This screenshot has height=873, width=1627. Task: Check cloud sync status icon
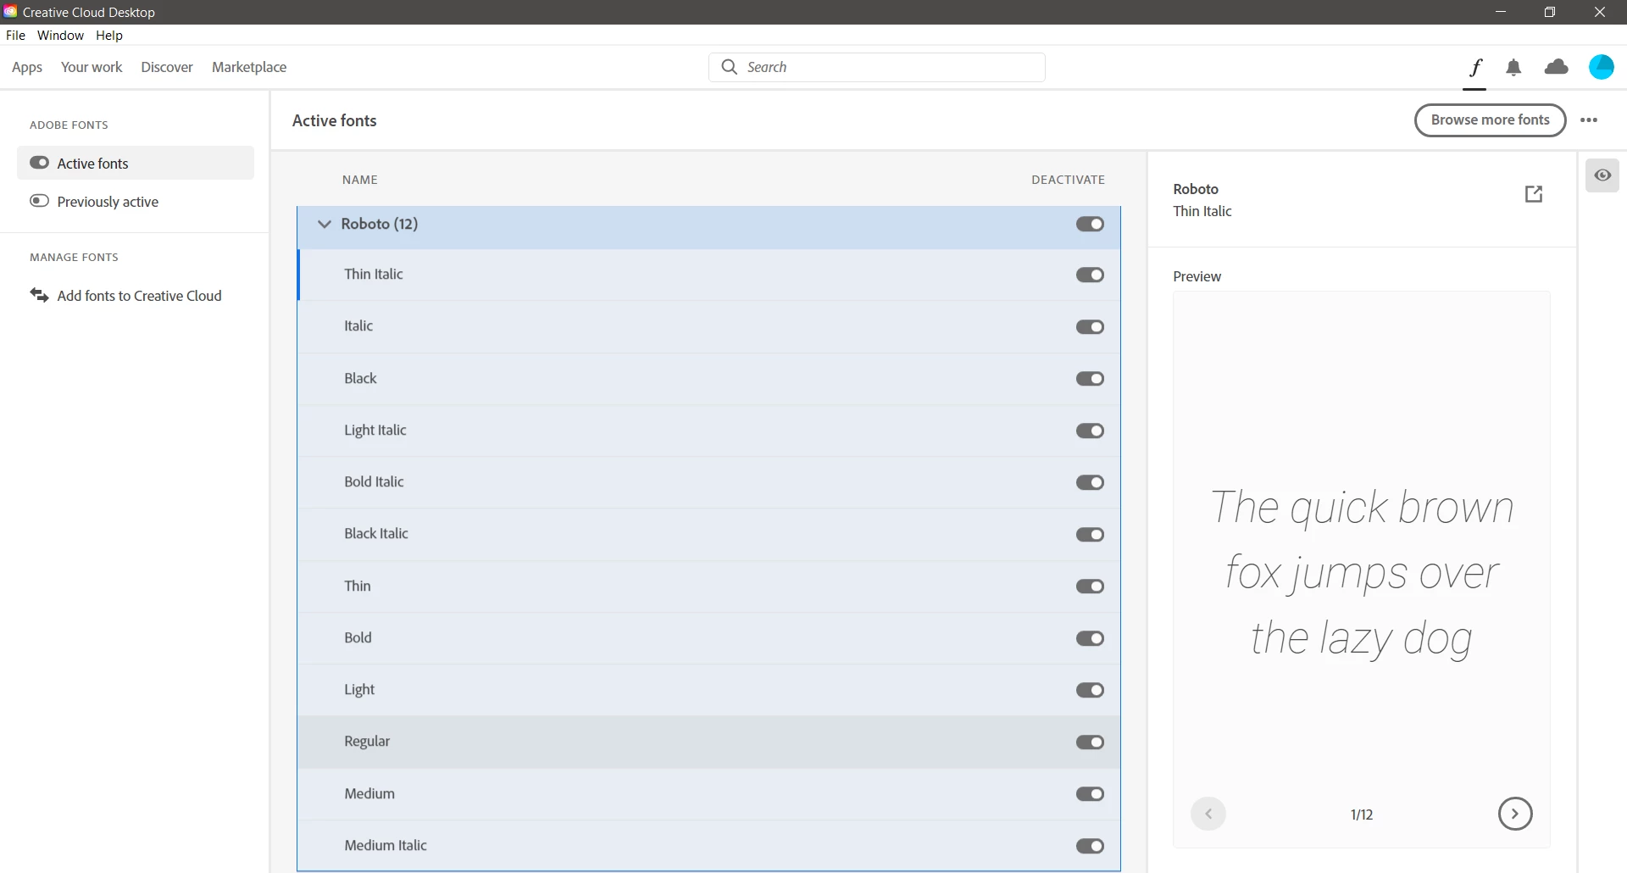tap(1557, 67)
